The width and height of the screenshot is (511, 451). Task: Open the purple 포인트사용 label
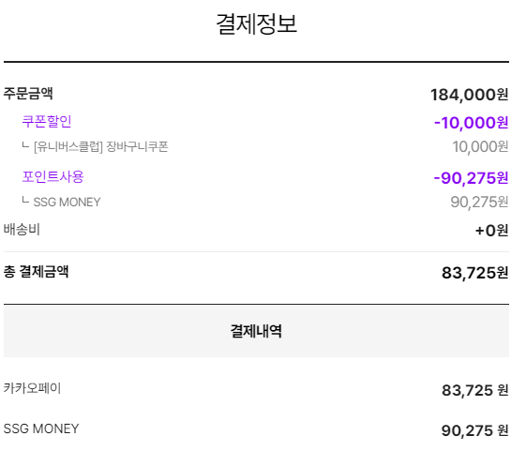(53, 177)
